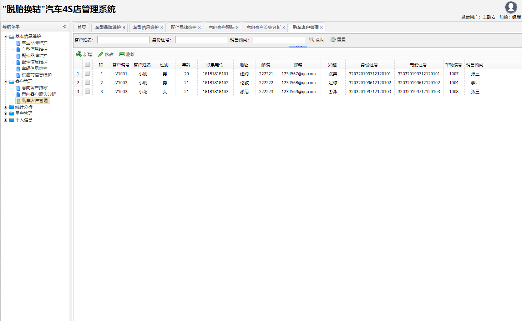Screen dimensions: 522x321
Task: Click the document icon beside 车型品牌维护 tree item
Action: point(18,43)
